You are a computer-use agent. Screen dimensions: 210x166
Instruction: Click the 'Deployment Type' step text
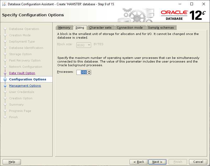point(22,41)
